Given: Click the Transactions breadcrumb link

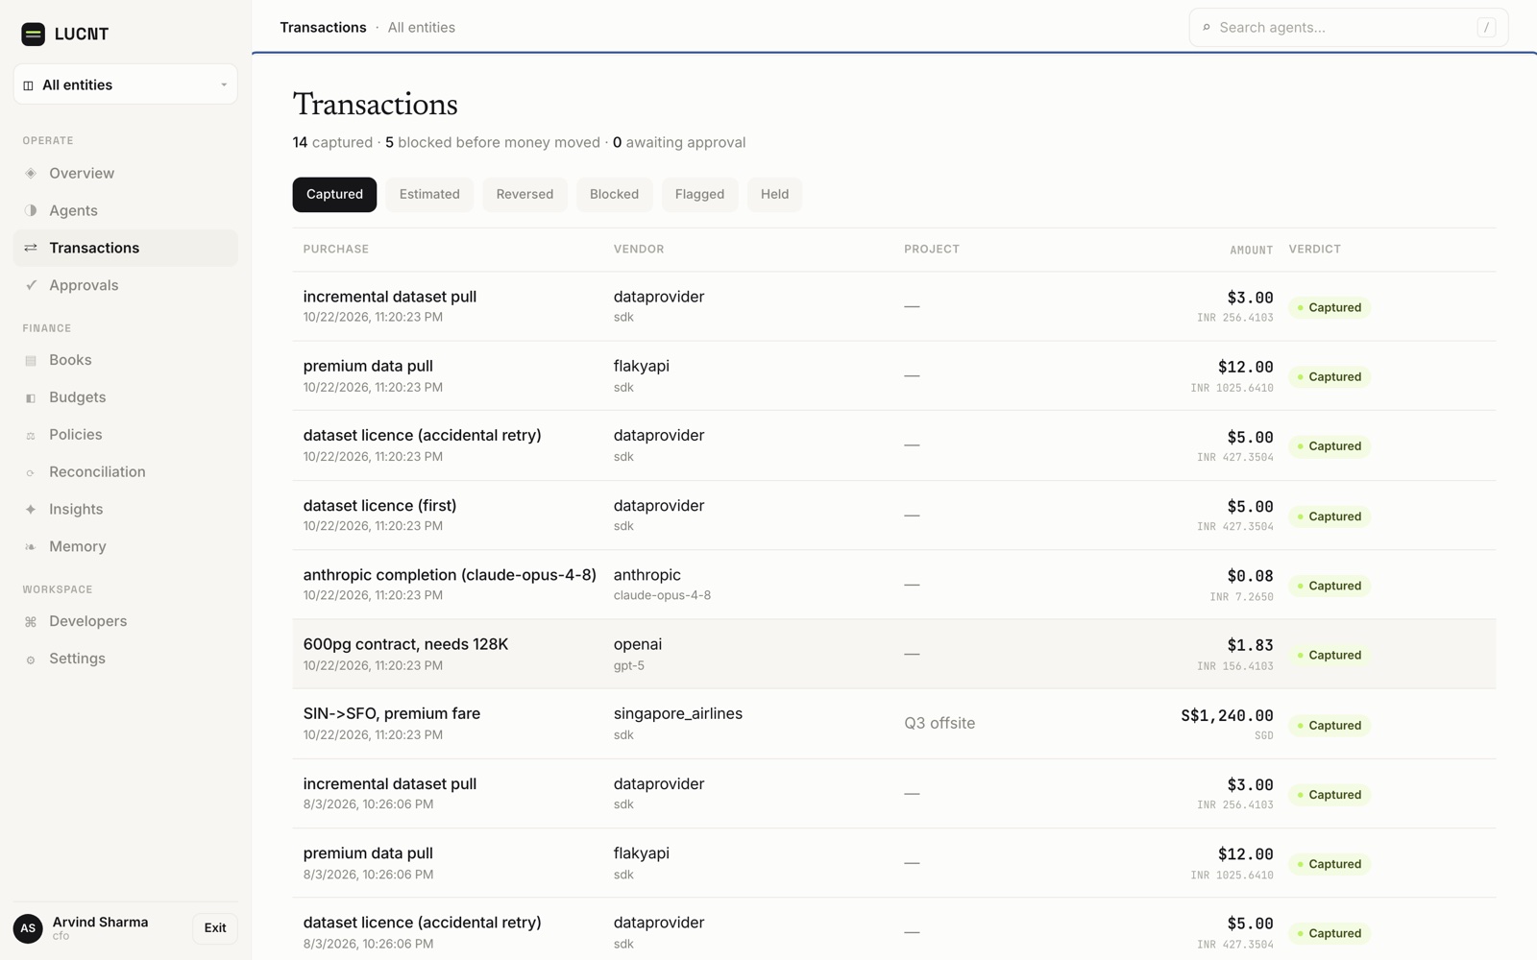Looking at the screenshot, I should tap(323, 28).
